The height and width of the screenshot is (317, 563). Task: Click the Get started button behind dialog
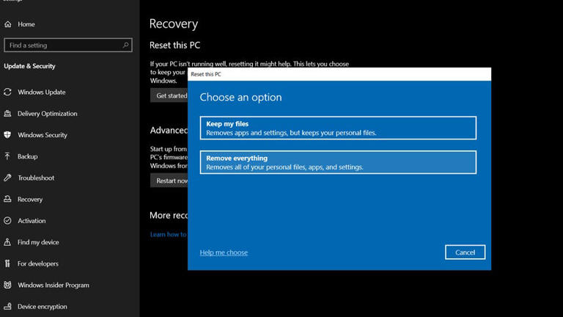click(x=169, y=95)
